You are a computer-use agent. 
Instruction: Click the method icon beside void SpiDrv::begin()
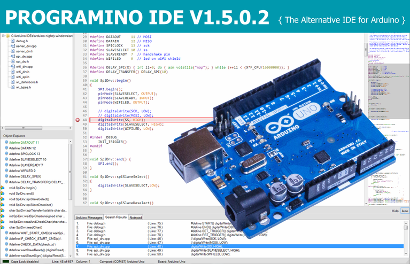(3, 188)
